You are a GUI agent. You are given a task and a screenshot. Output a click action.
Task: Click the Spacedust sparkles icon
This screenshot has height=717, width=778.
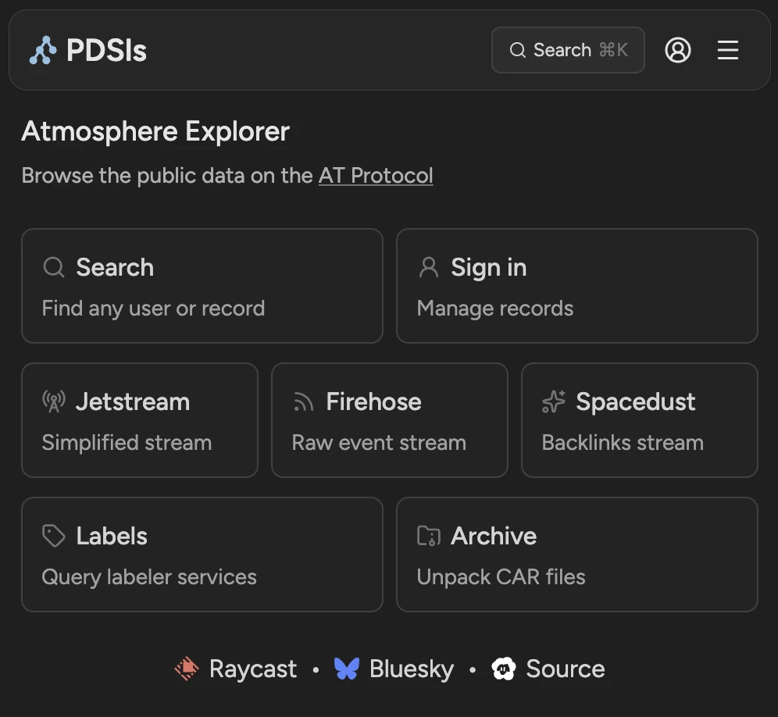[x=553, y=402]
